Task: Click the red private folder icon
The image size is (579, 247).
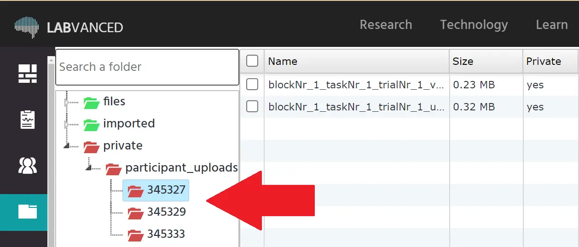Action: [92, 146]
